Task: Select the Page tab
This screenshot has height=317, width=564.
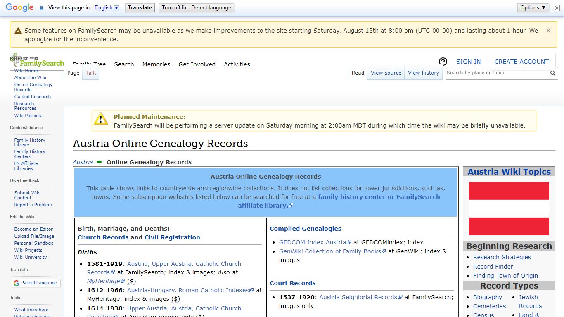Action: click(73, 73)
